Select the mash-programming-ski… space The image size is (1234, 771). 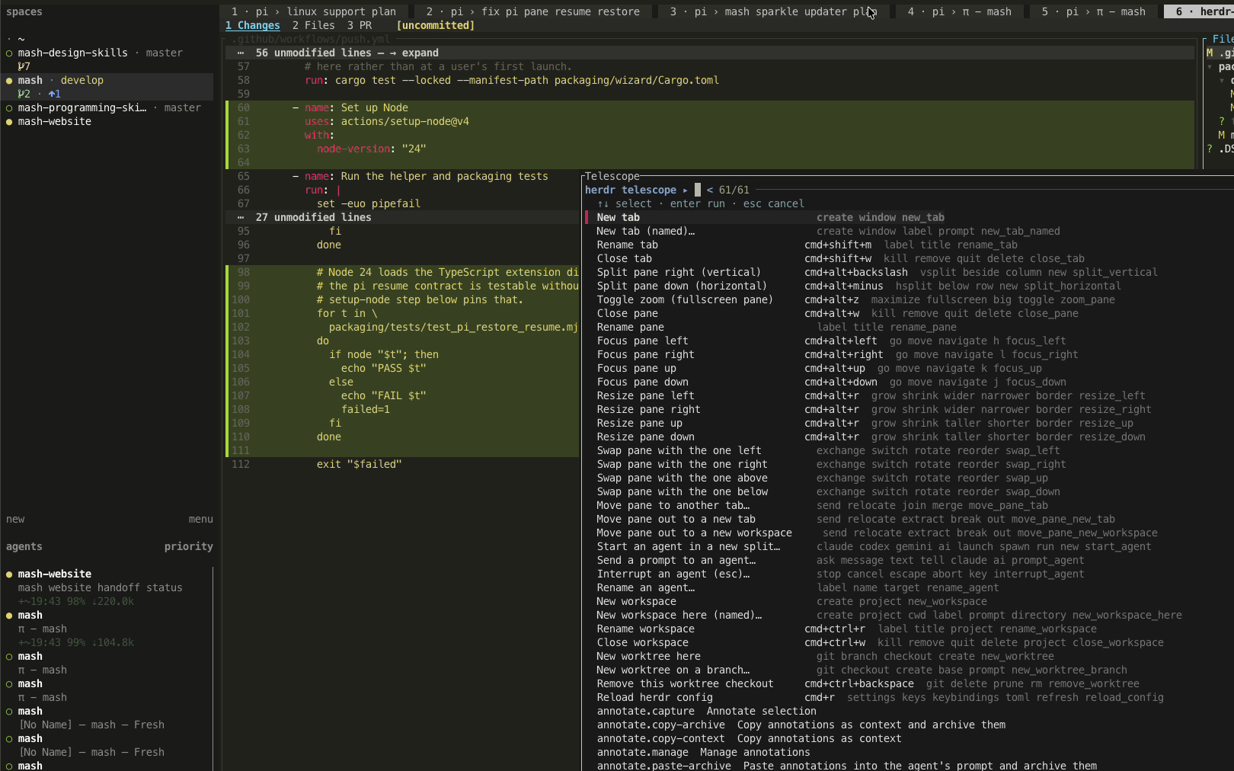pyautogui.click(x=107, y=107)
